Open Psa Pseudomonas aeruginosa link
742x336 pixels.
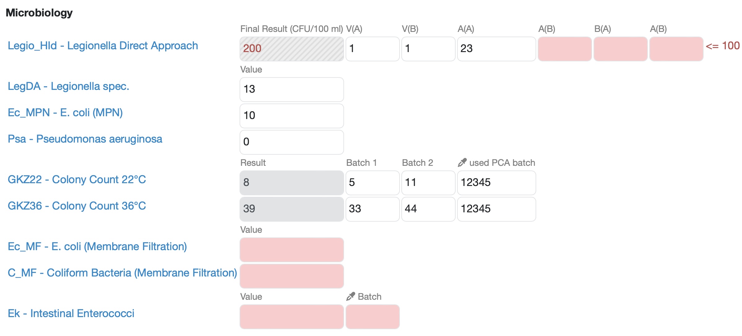[85, 139]
